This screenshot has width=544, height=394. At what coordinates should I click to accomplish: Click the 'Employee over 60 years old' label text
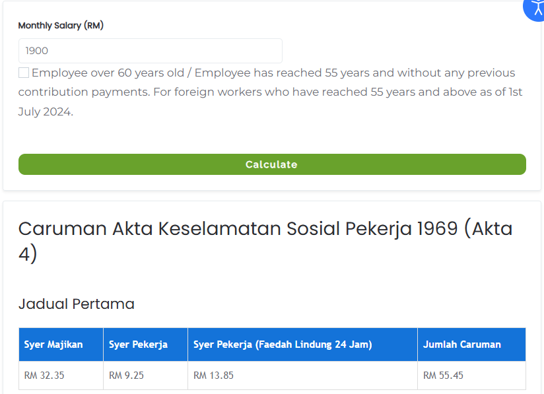pos(108,73)
